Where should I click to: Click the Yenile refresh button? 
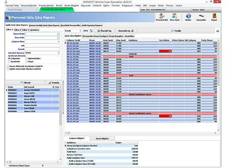click(176, 31)
